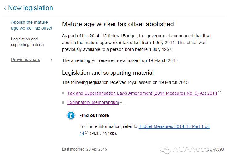
Task: Click external link icon after Explanatory memorandum
Action: click(121, 101)
